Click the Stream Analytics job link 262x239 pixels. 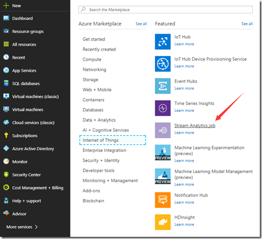(195, 125)
